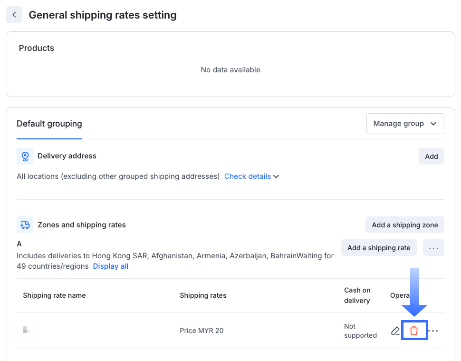Open the shipping rate row's more menu
Viewport: 461px width, 361px height.
tap(433, 331)
